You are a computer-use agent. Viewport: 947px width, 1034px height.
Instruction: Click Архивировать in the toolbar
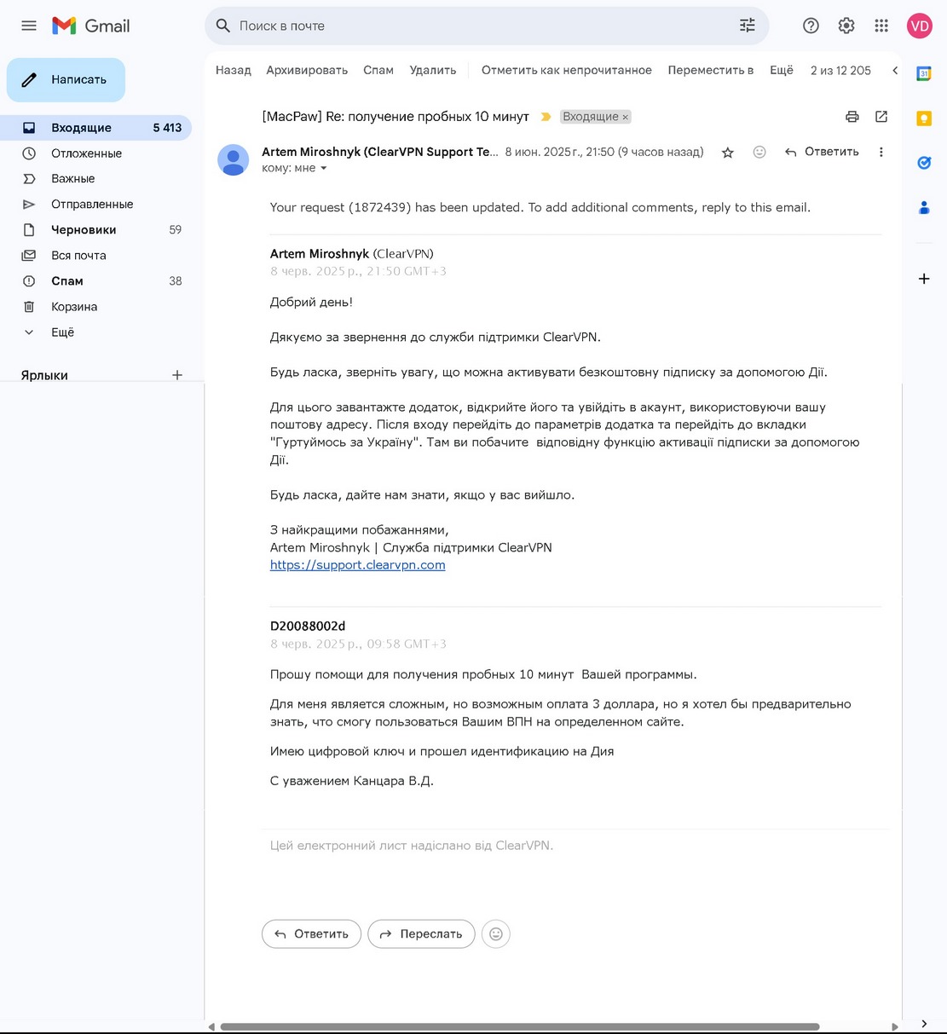[x=307, y=71]
